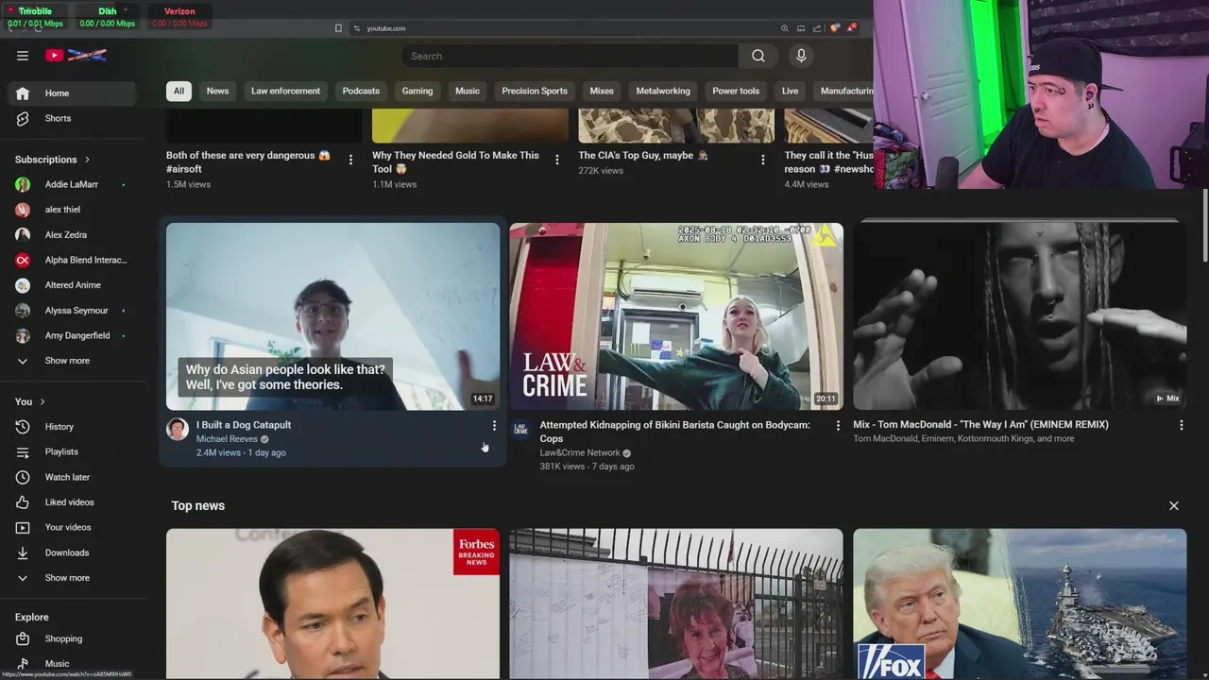Open Alpha Blend Interactive channel
The height and width of the screenshot is (680, 1209).
(72, 260)
